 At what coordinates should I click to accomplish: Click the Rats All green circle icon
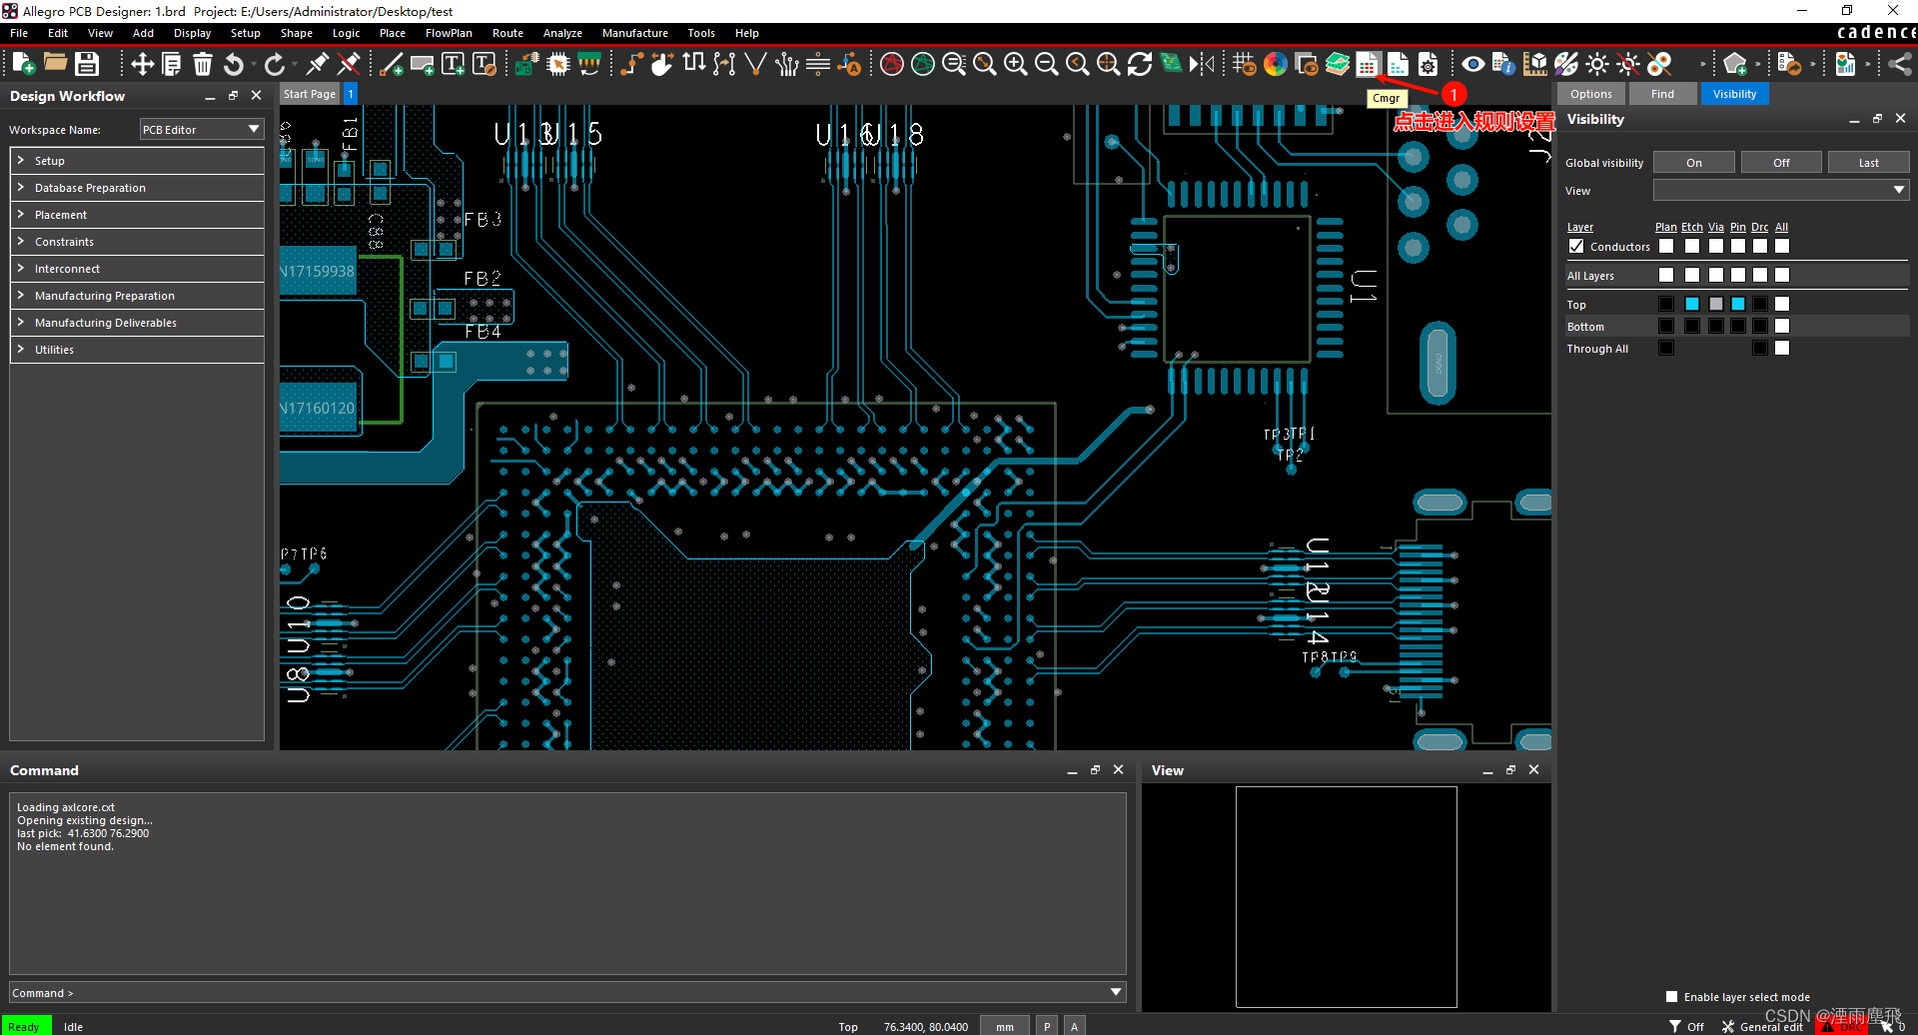(x=923, y=64)
